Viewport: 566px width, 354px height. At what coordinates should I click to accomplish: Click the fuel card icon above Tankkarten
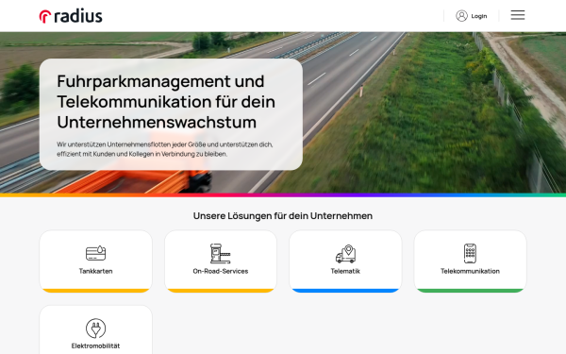click(x=95, y=253)
